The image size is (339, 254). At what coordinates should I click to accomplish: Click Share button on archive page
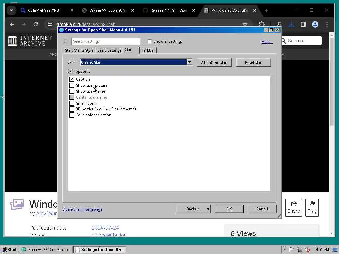click(x=293, y=208)
